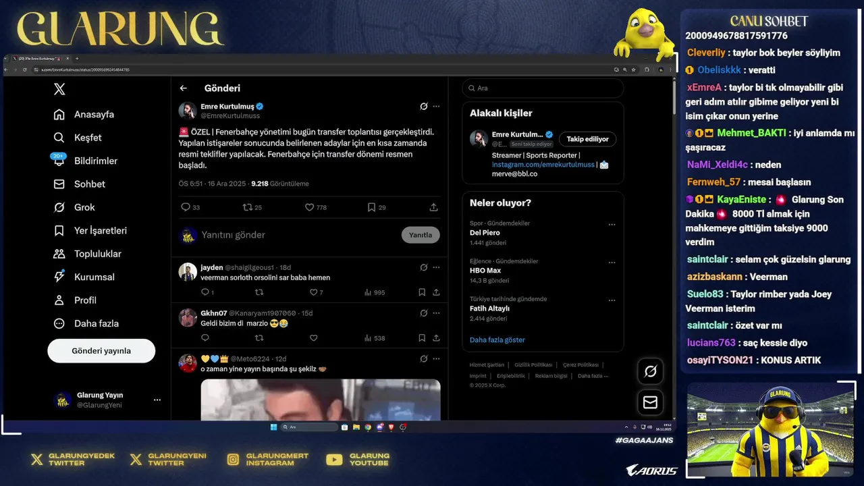Screen dimensions: 864x486
Task: Click the browser address bar URL
Action: (86, 70)
